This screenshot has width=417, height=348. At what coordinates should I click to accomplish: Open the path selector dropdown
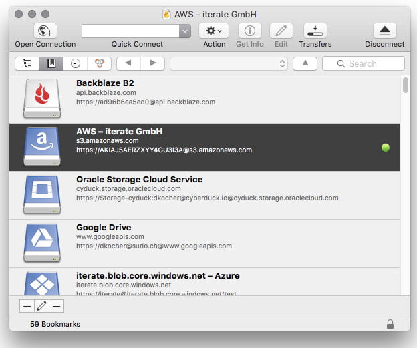229,63
